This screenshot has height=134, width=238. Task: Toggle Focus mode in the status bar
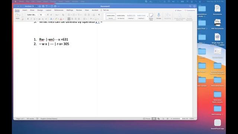click(147, 119)
